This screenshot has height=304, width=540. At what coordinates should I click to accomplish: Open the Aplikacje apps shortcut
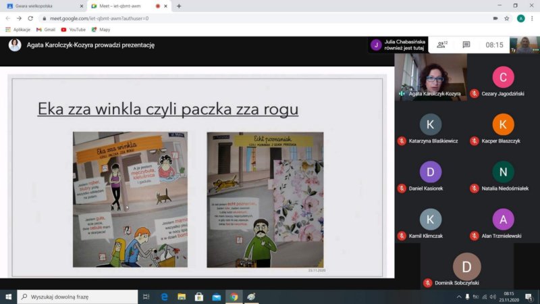click(18, 30)
